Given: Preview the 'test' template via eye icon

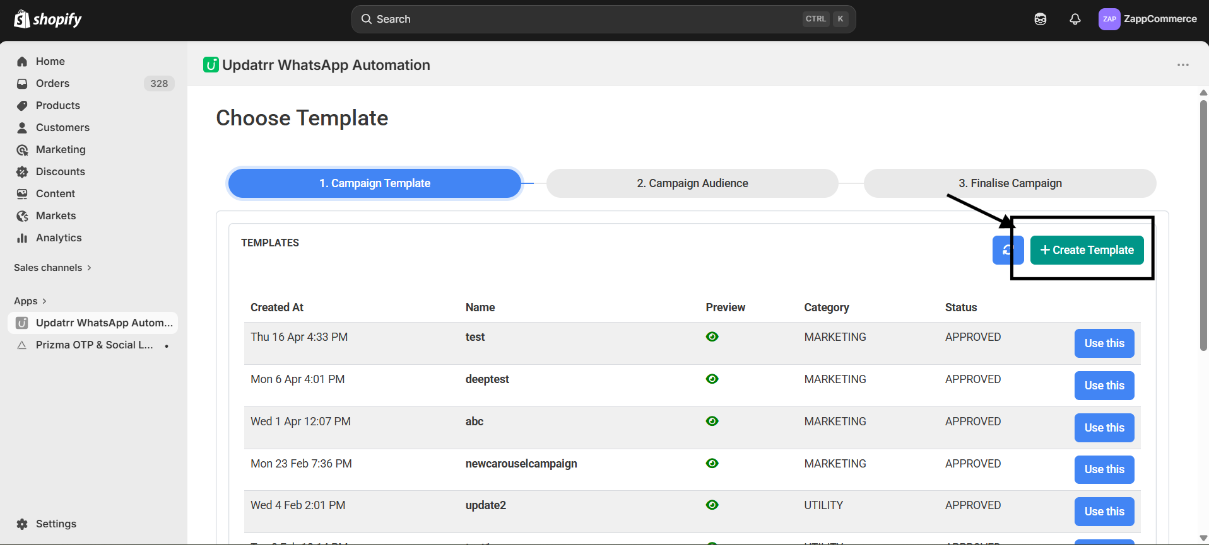Looking at the screenshot, I should (x=712, y=337).
